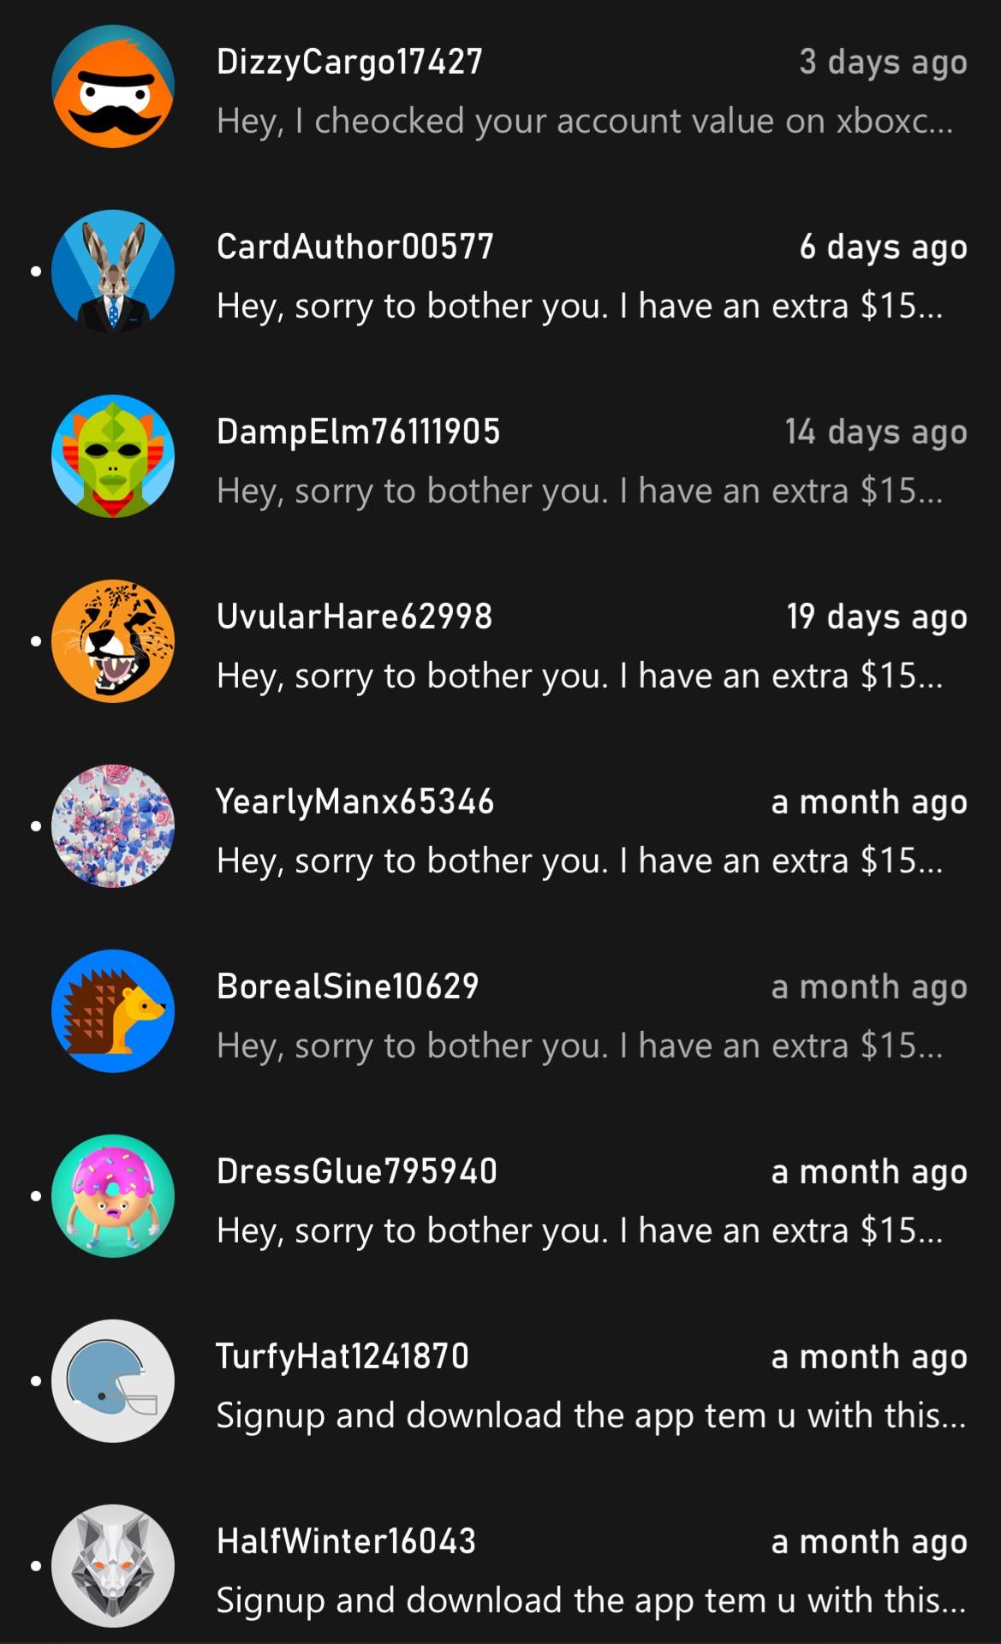Select the HalfWinter16043 username
This screenshot has height=1644, width=1001.
click(346, 1541)
